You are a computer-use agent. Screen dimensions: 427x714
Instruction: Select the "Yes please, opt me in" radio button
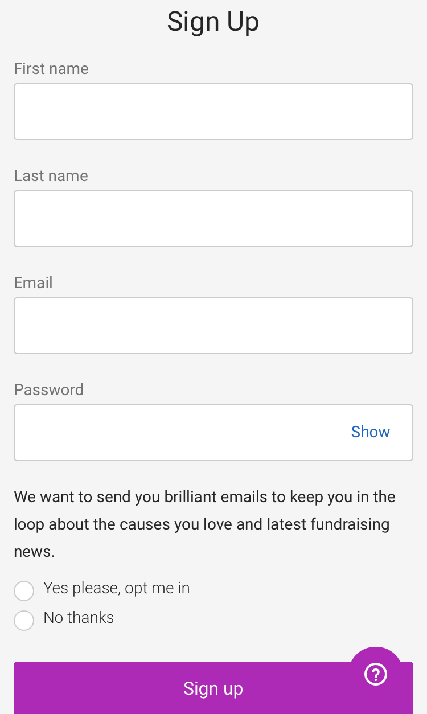pyautogui.click(x=24, y=591)
